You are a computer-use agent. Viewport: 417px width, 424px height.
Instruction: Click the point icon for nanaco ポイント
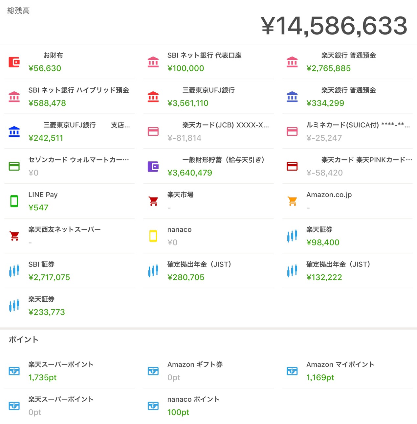pos(153,406)
